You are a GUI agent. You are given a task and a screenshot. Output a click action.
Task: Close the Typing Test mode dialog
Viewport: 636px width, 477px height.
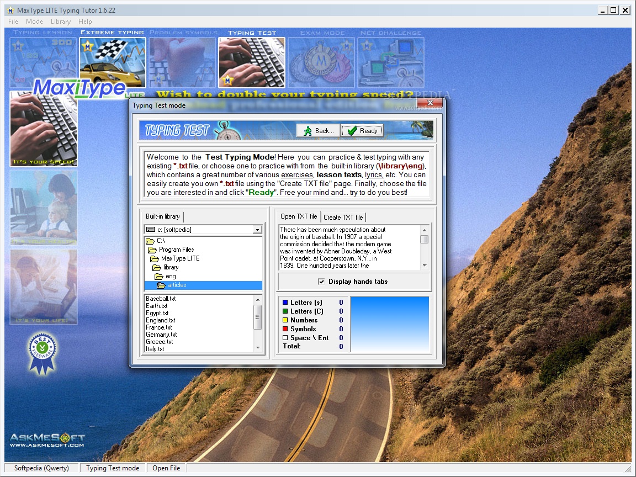(430, 103)
